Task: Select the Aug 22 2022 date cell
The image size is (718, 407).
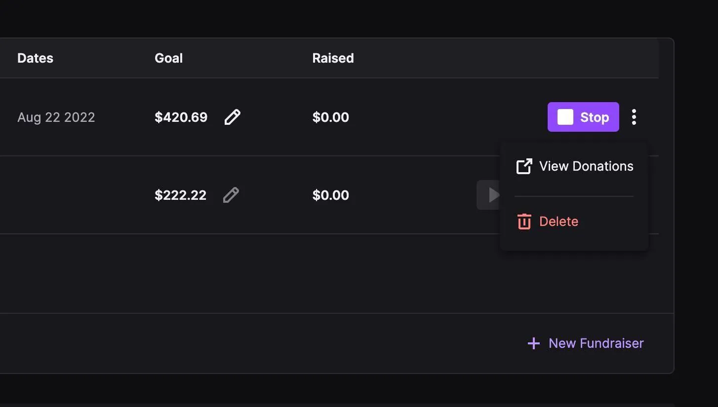Action: point(56,117)
